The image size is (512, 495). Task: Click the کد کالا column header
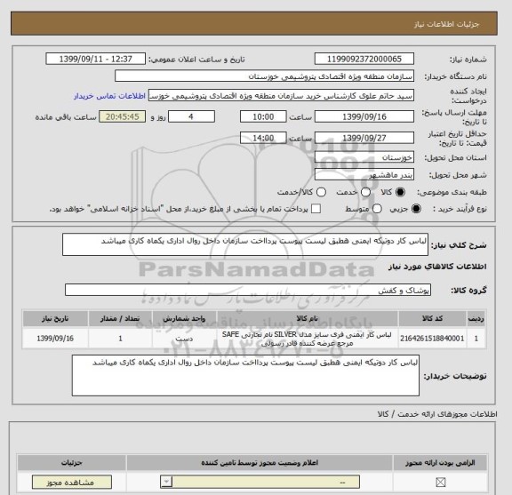[x=432, y=319]
